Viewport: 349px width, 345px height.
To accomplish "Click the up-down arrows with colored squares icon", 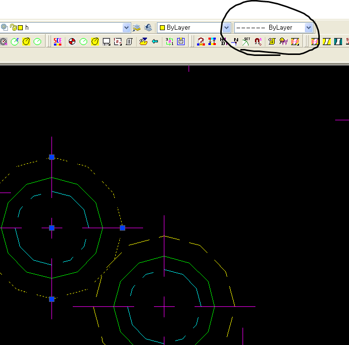I will (x=212, y=42).
